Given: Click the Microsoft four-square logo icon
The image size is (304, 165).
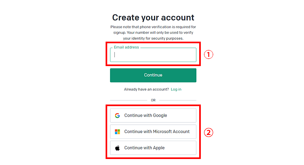Looking at the screenshot, I should [117, 132].
